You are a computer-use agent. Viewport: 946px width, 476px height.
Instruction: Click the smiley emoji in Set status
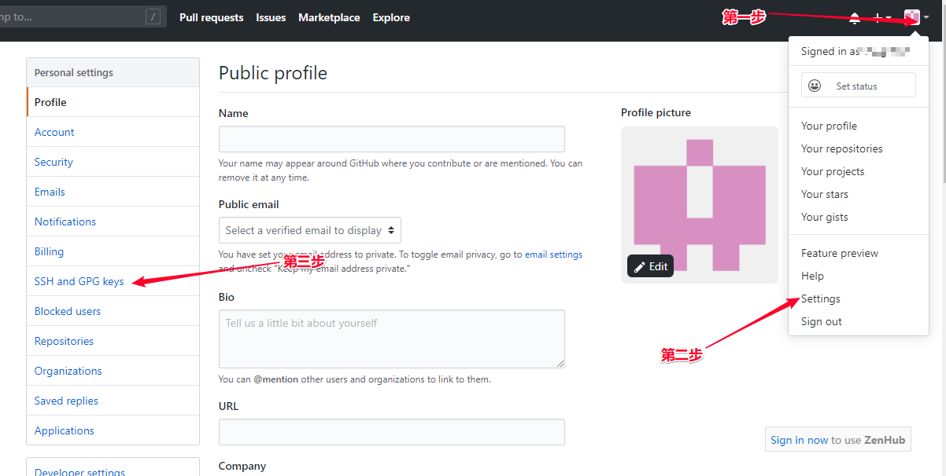pyautogui.click(x=815, y=86)
